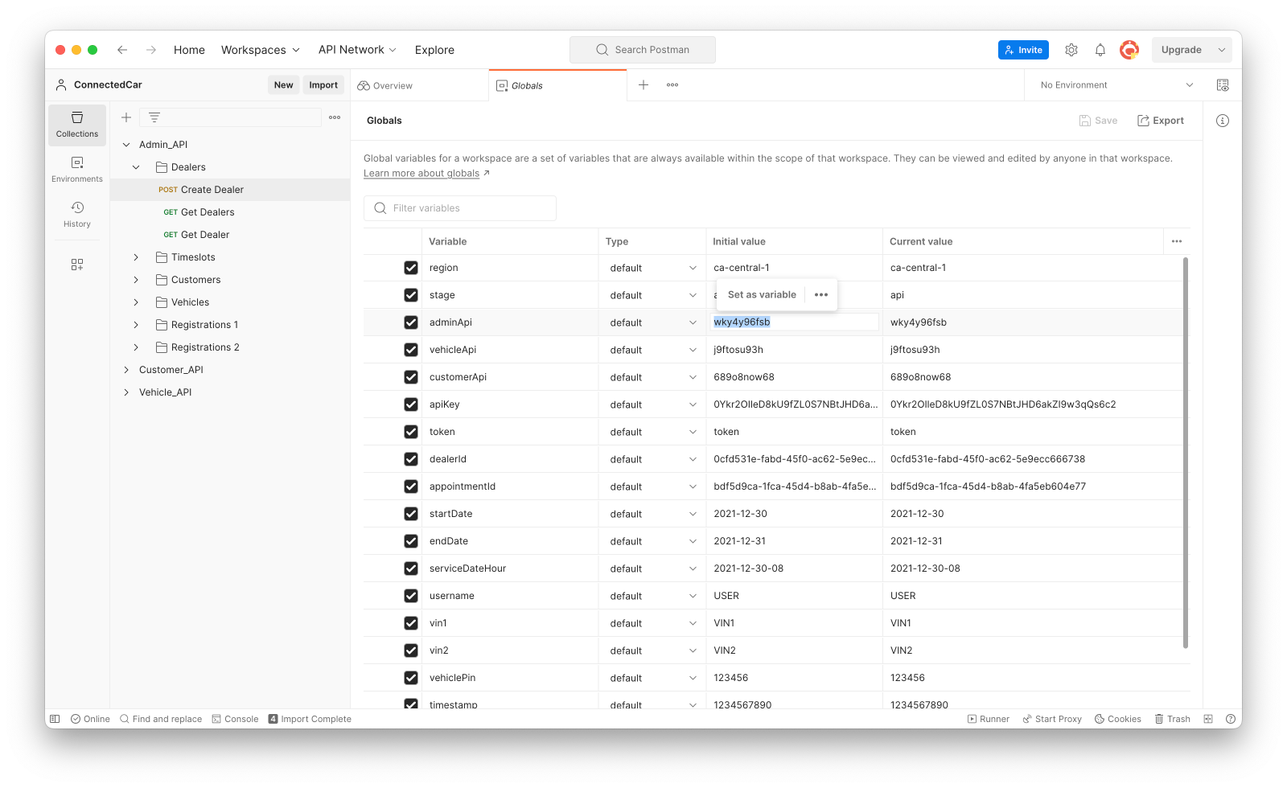Open a new tab with plus icon
The image size is (1287, 788).
pos(643,85)
